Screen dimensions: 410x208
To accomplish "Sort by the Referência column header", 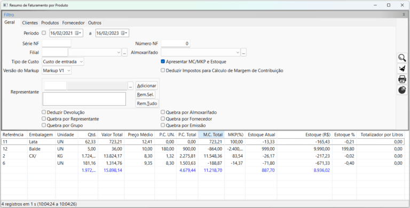I will 14,134.
